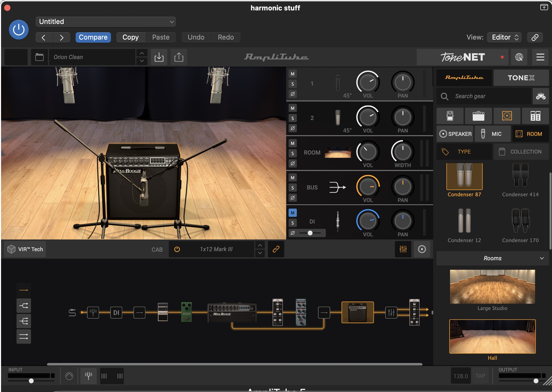The width and height of the screenshot is (552, 392).
Task: Select the Large Studio room thumbnail
Action: coord(492,287)
